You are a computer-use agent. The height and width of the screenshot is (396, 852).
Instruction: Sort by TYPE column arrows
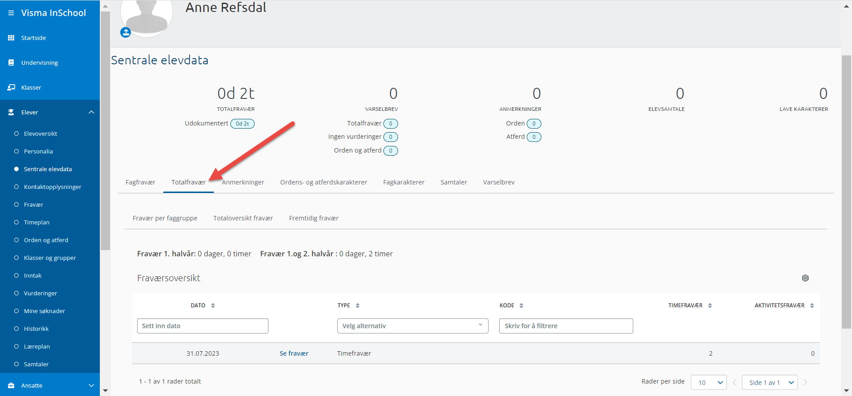[x=358, y=306]
